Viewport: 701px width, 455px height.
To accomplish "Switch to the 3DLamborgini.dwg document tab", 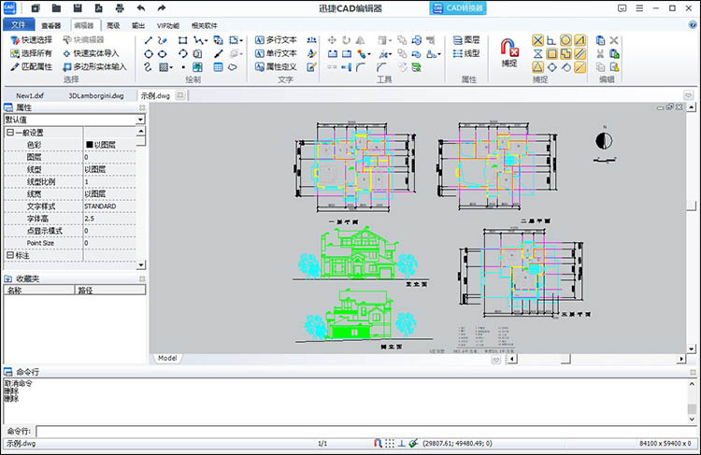I will pyautogui.click(x=96, y=95).
